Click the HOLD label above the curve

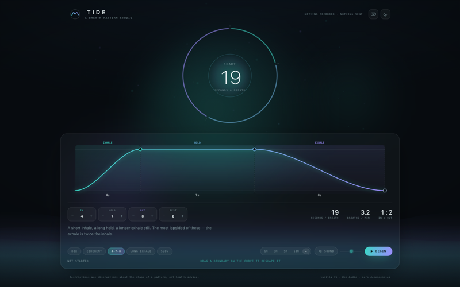[x=197, y=142]
